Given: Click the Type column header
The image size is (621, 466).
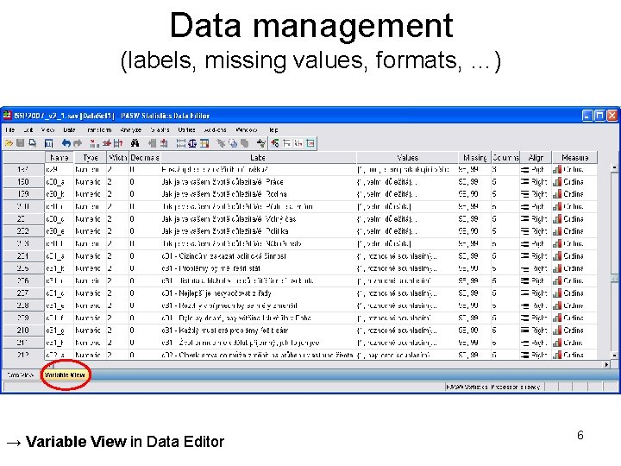Looking at the screenshot, I should pyautogui.click(x=91, y=158).
